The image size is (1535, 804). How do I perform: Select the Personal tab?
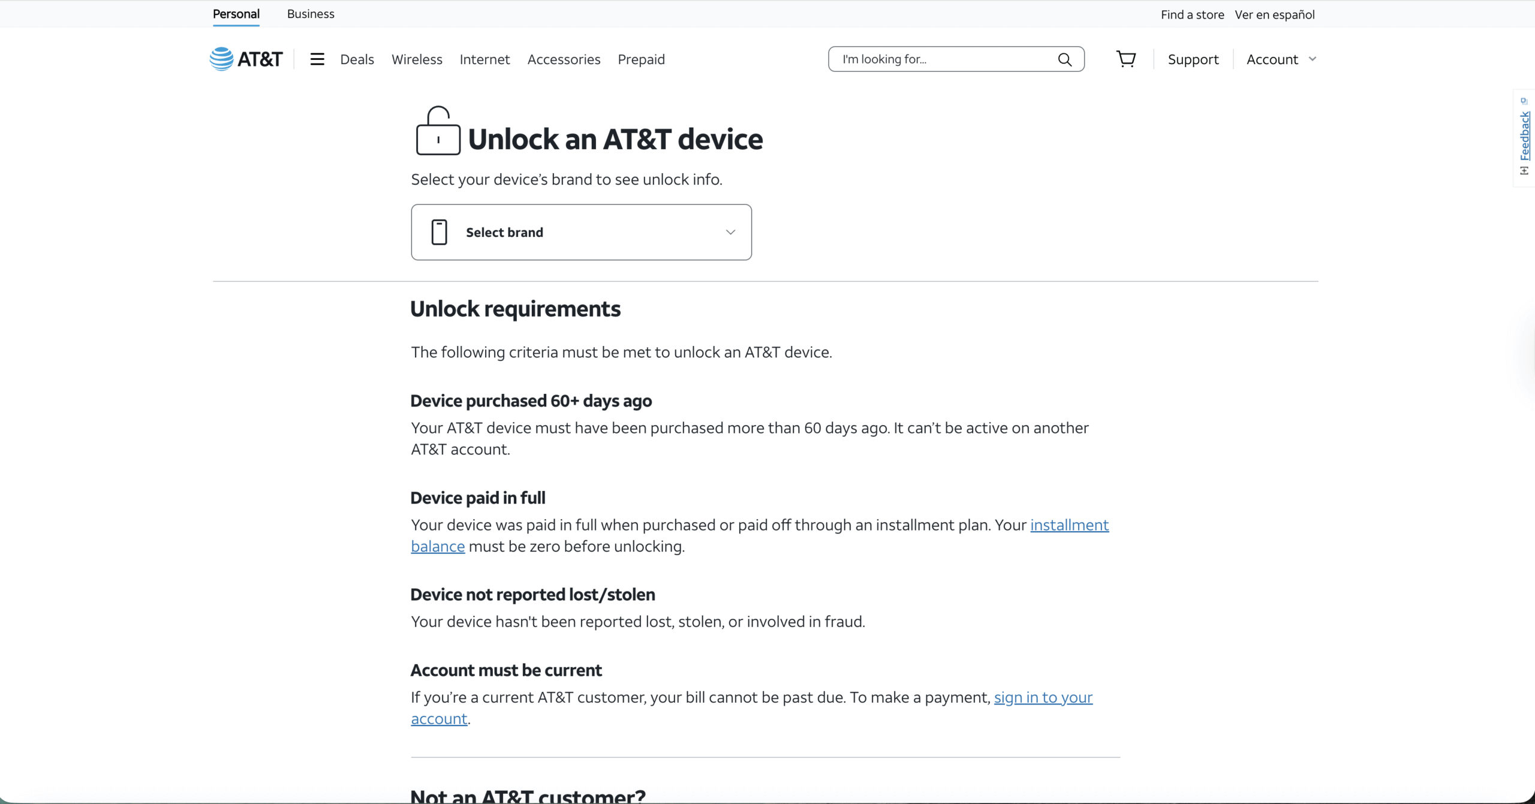(236, 14)
